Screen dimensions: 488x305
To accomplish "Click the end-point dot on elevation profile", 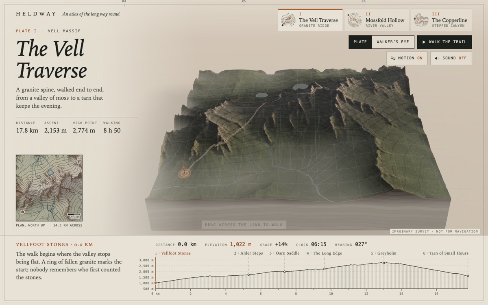I will pyautogui.click(x=468, y=276).
